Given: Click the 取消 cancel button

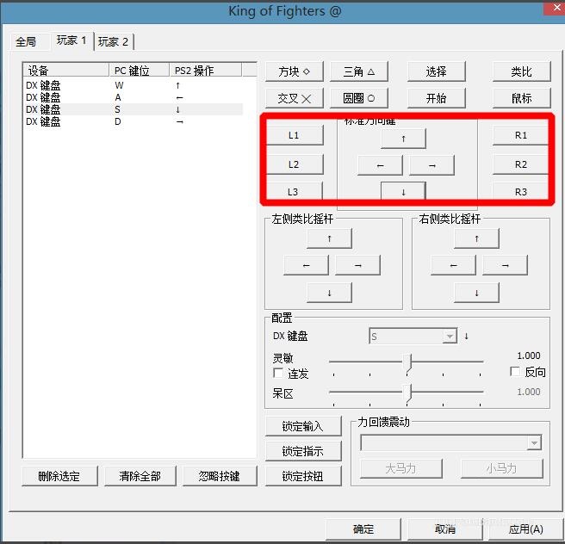Looking at the screenshot, I should (444, 529).
